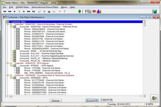161x107 pixels.
Task: Open the Menu menu item
Action: click(64, 7)
